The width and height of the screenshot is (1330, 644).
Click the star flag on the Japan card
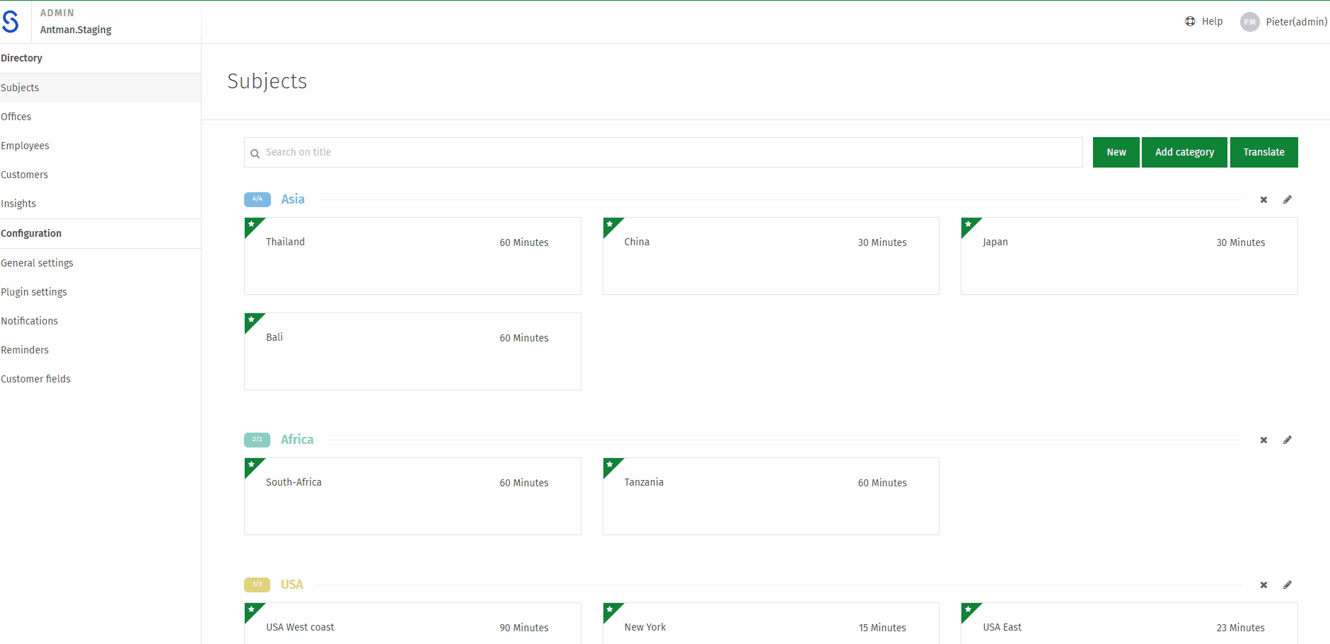[968, 225]
